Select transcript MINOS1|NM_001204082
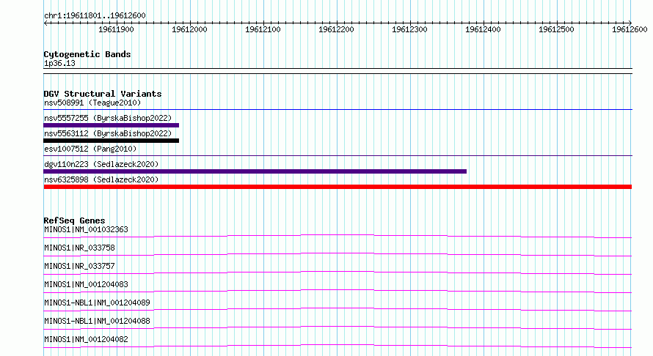The width and height of the screenshot is (653, 356). 86,339
